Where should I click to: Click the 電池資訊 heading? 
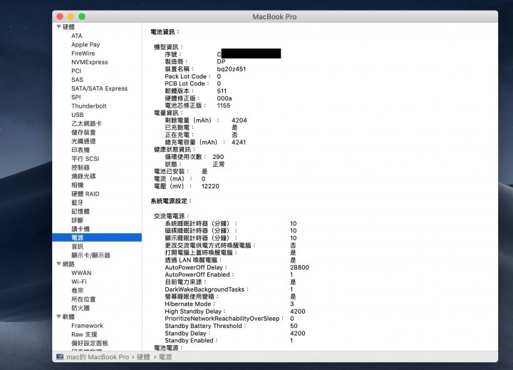coord(163,32)
